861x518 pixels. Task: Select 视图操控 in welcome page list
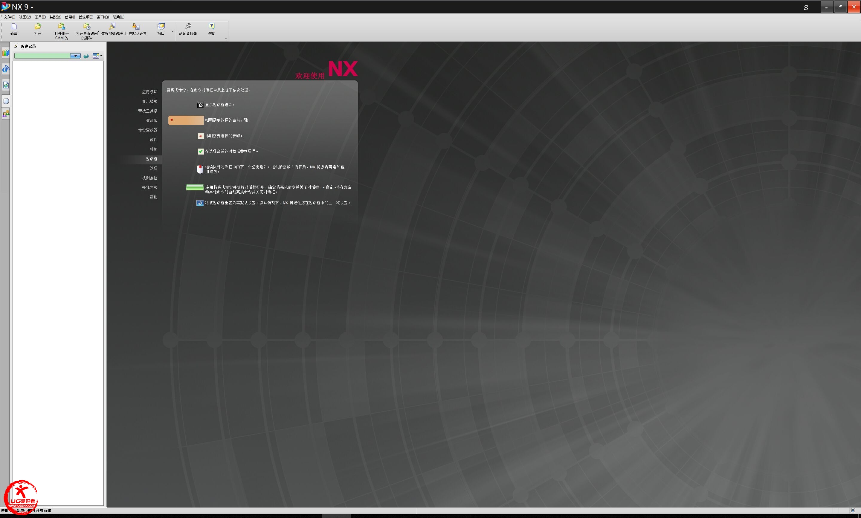point(150,178)
